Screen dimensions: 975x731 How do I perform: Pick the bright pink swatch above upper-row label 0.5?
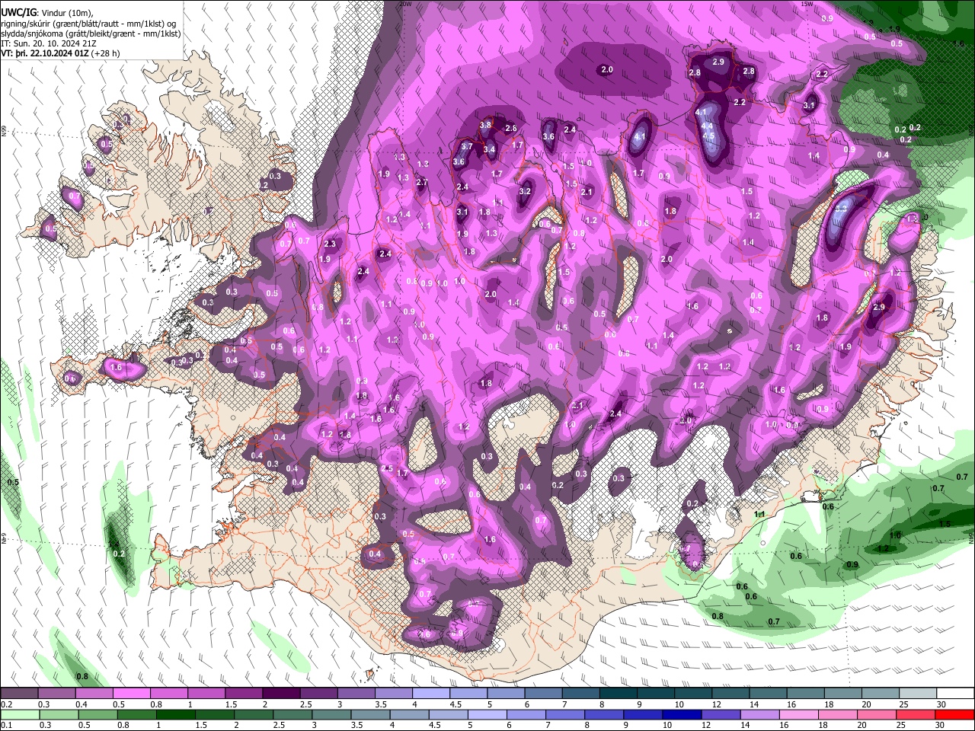tap(131, 693)
